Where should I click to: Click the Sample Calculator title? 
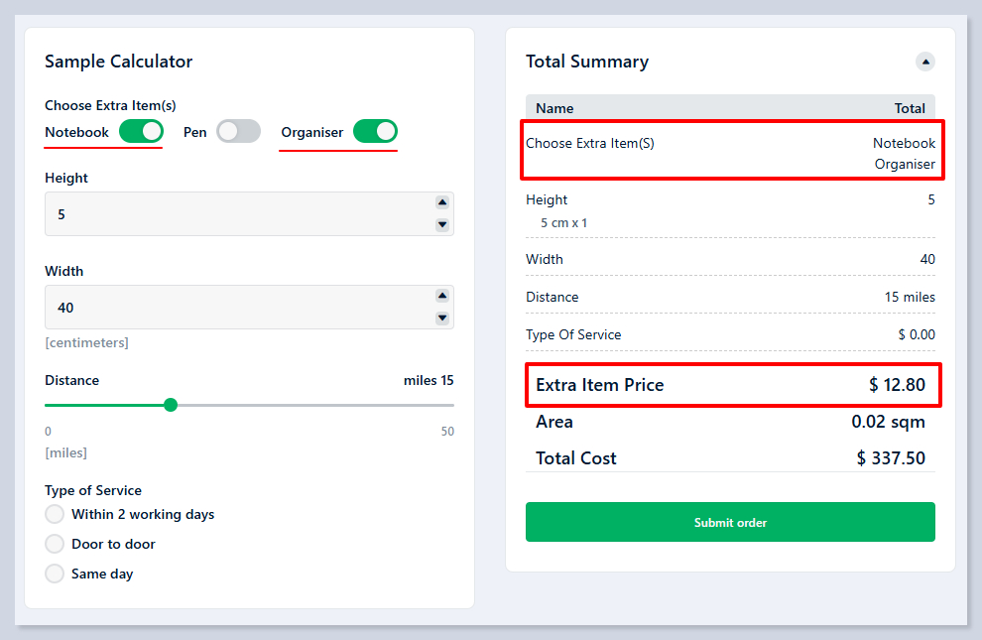119,62
